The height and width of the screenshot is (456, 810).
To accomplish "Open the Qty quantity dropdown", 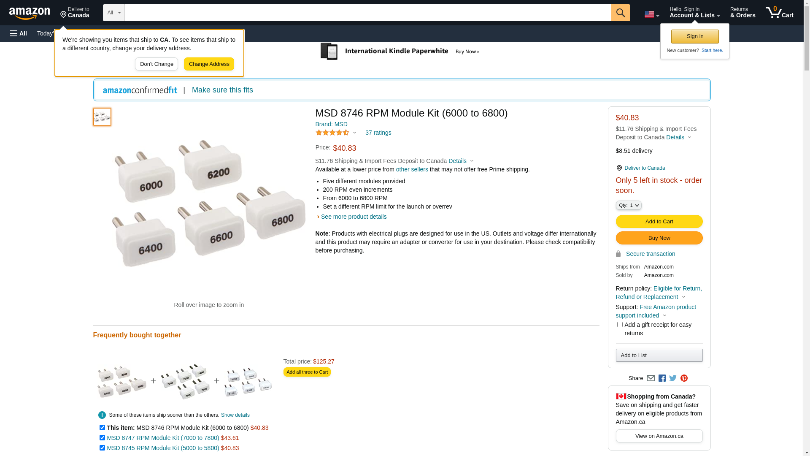I will point(629,205).
